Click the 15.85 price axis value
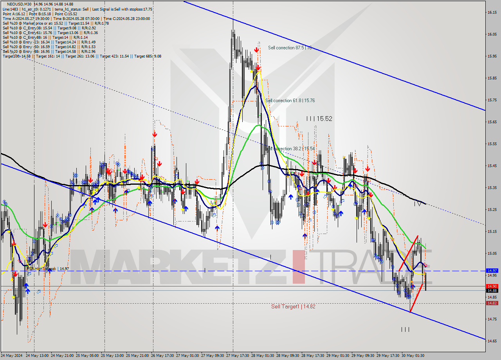The image size is (501, 360). (492, 78)
